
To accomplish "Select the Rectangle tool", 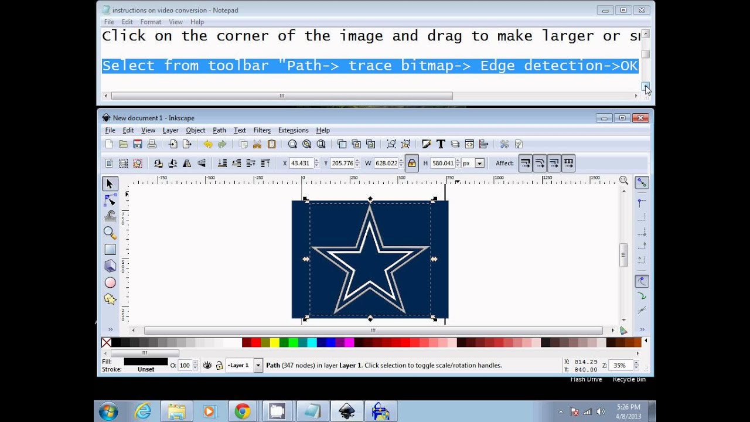I will (110, 250).
